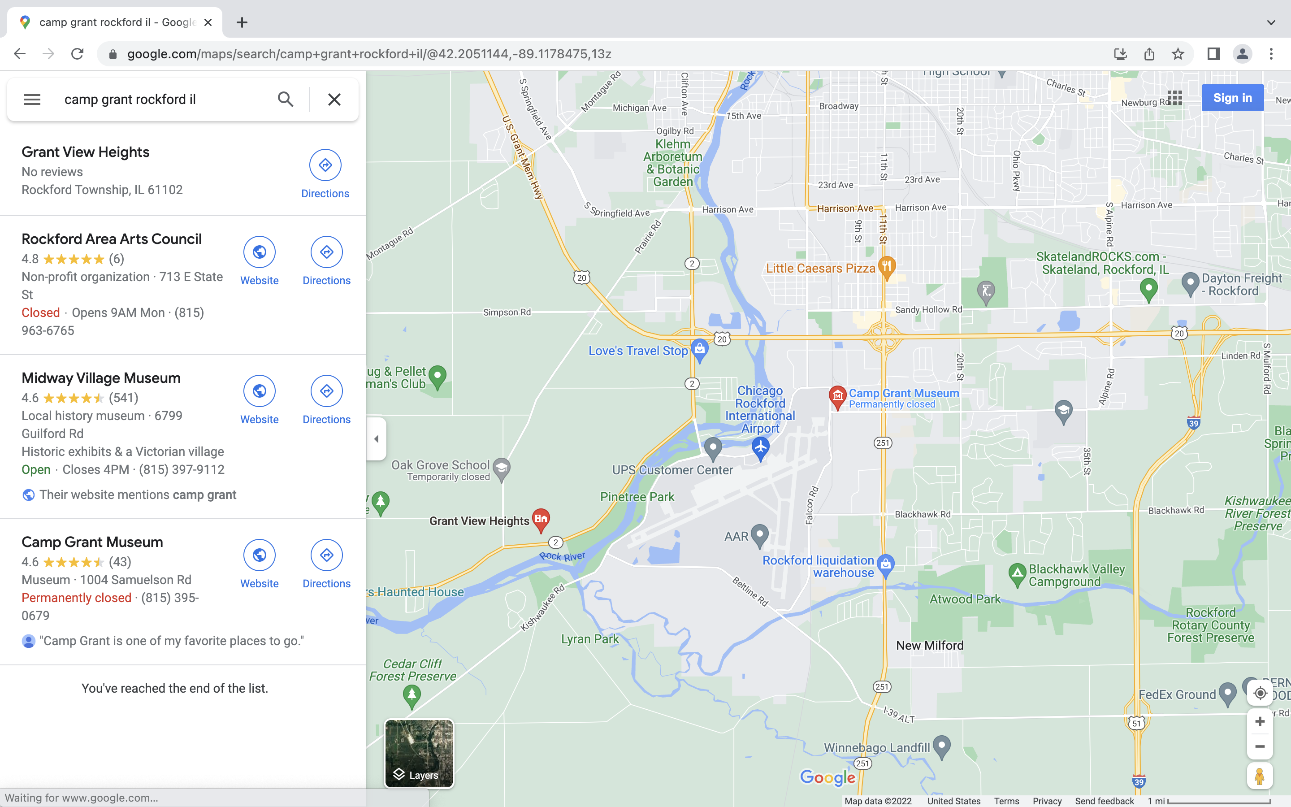Get directions to Grant View Heights
The width and height of the screenshot is (1291, 807).
tap(325, 165)
